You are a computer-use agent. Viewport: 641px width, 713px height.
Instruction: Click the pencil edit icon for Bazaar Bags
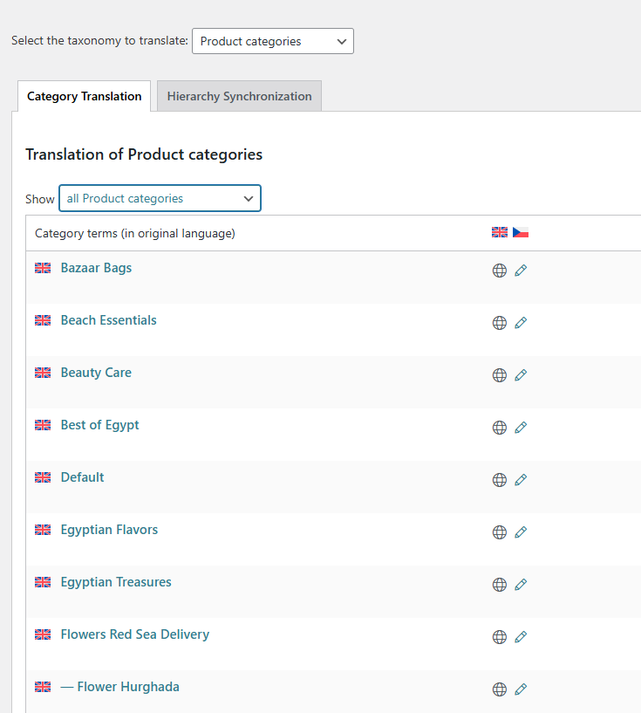(x=521, y=271)
